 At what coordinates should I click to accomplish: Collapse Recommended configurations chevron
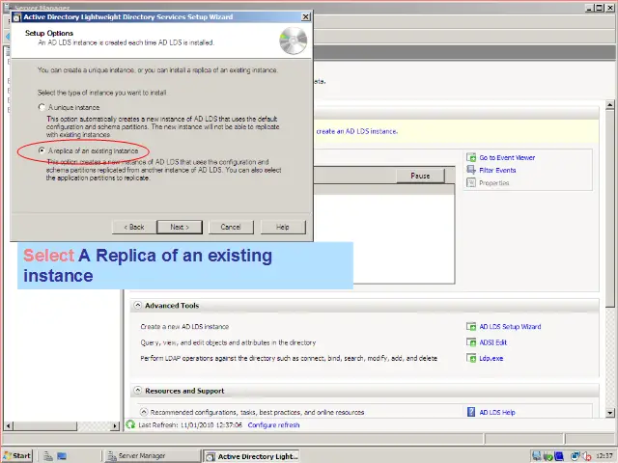coord(144,412)
